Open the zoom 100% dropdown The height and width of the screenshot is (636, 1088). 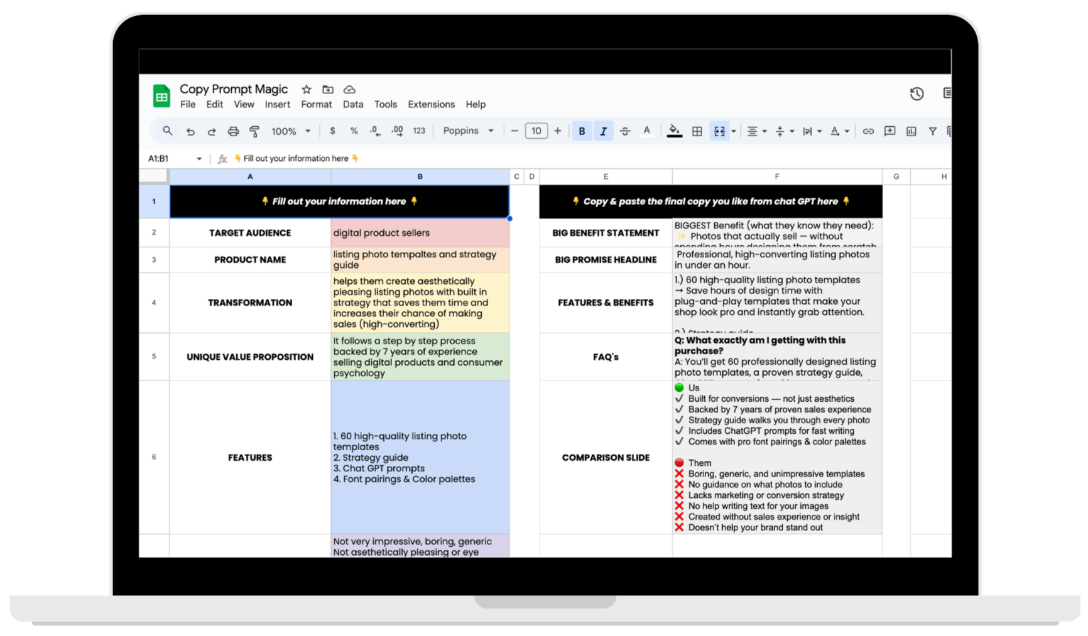[291, 131]
